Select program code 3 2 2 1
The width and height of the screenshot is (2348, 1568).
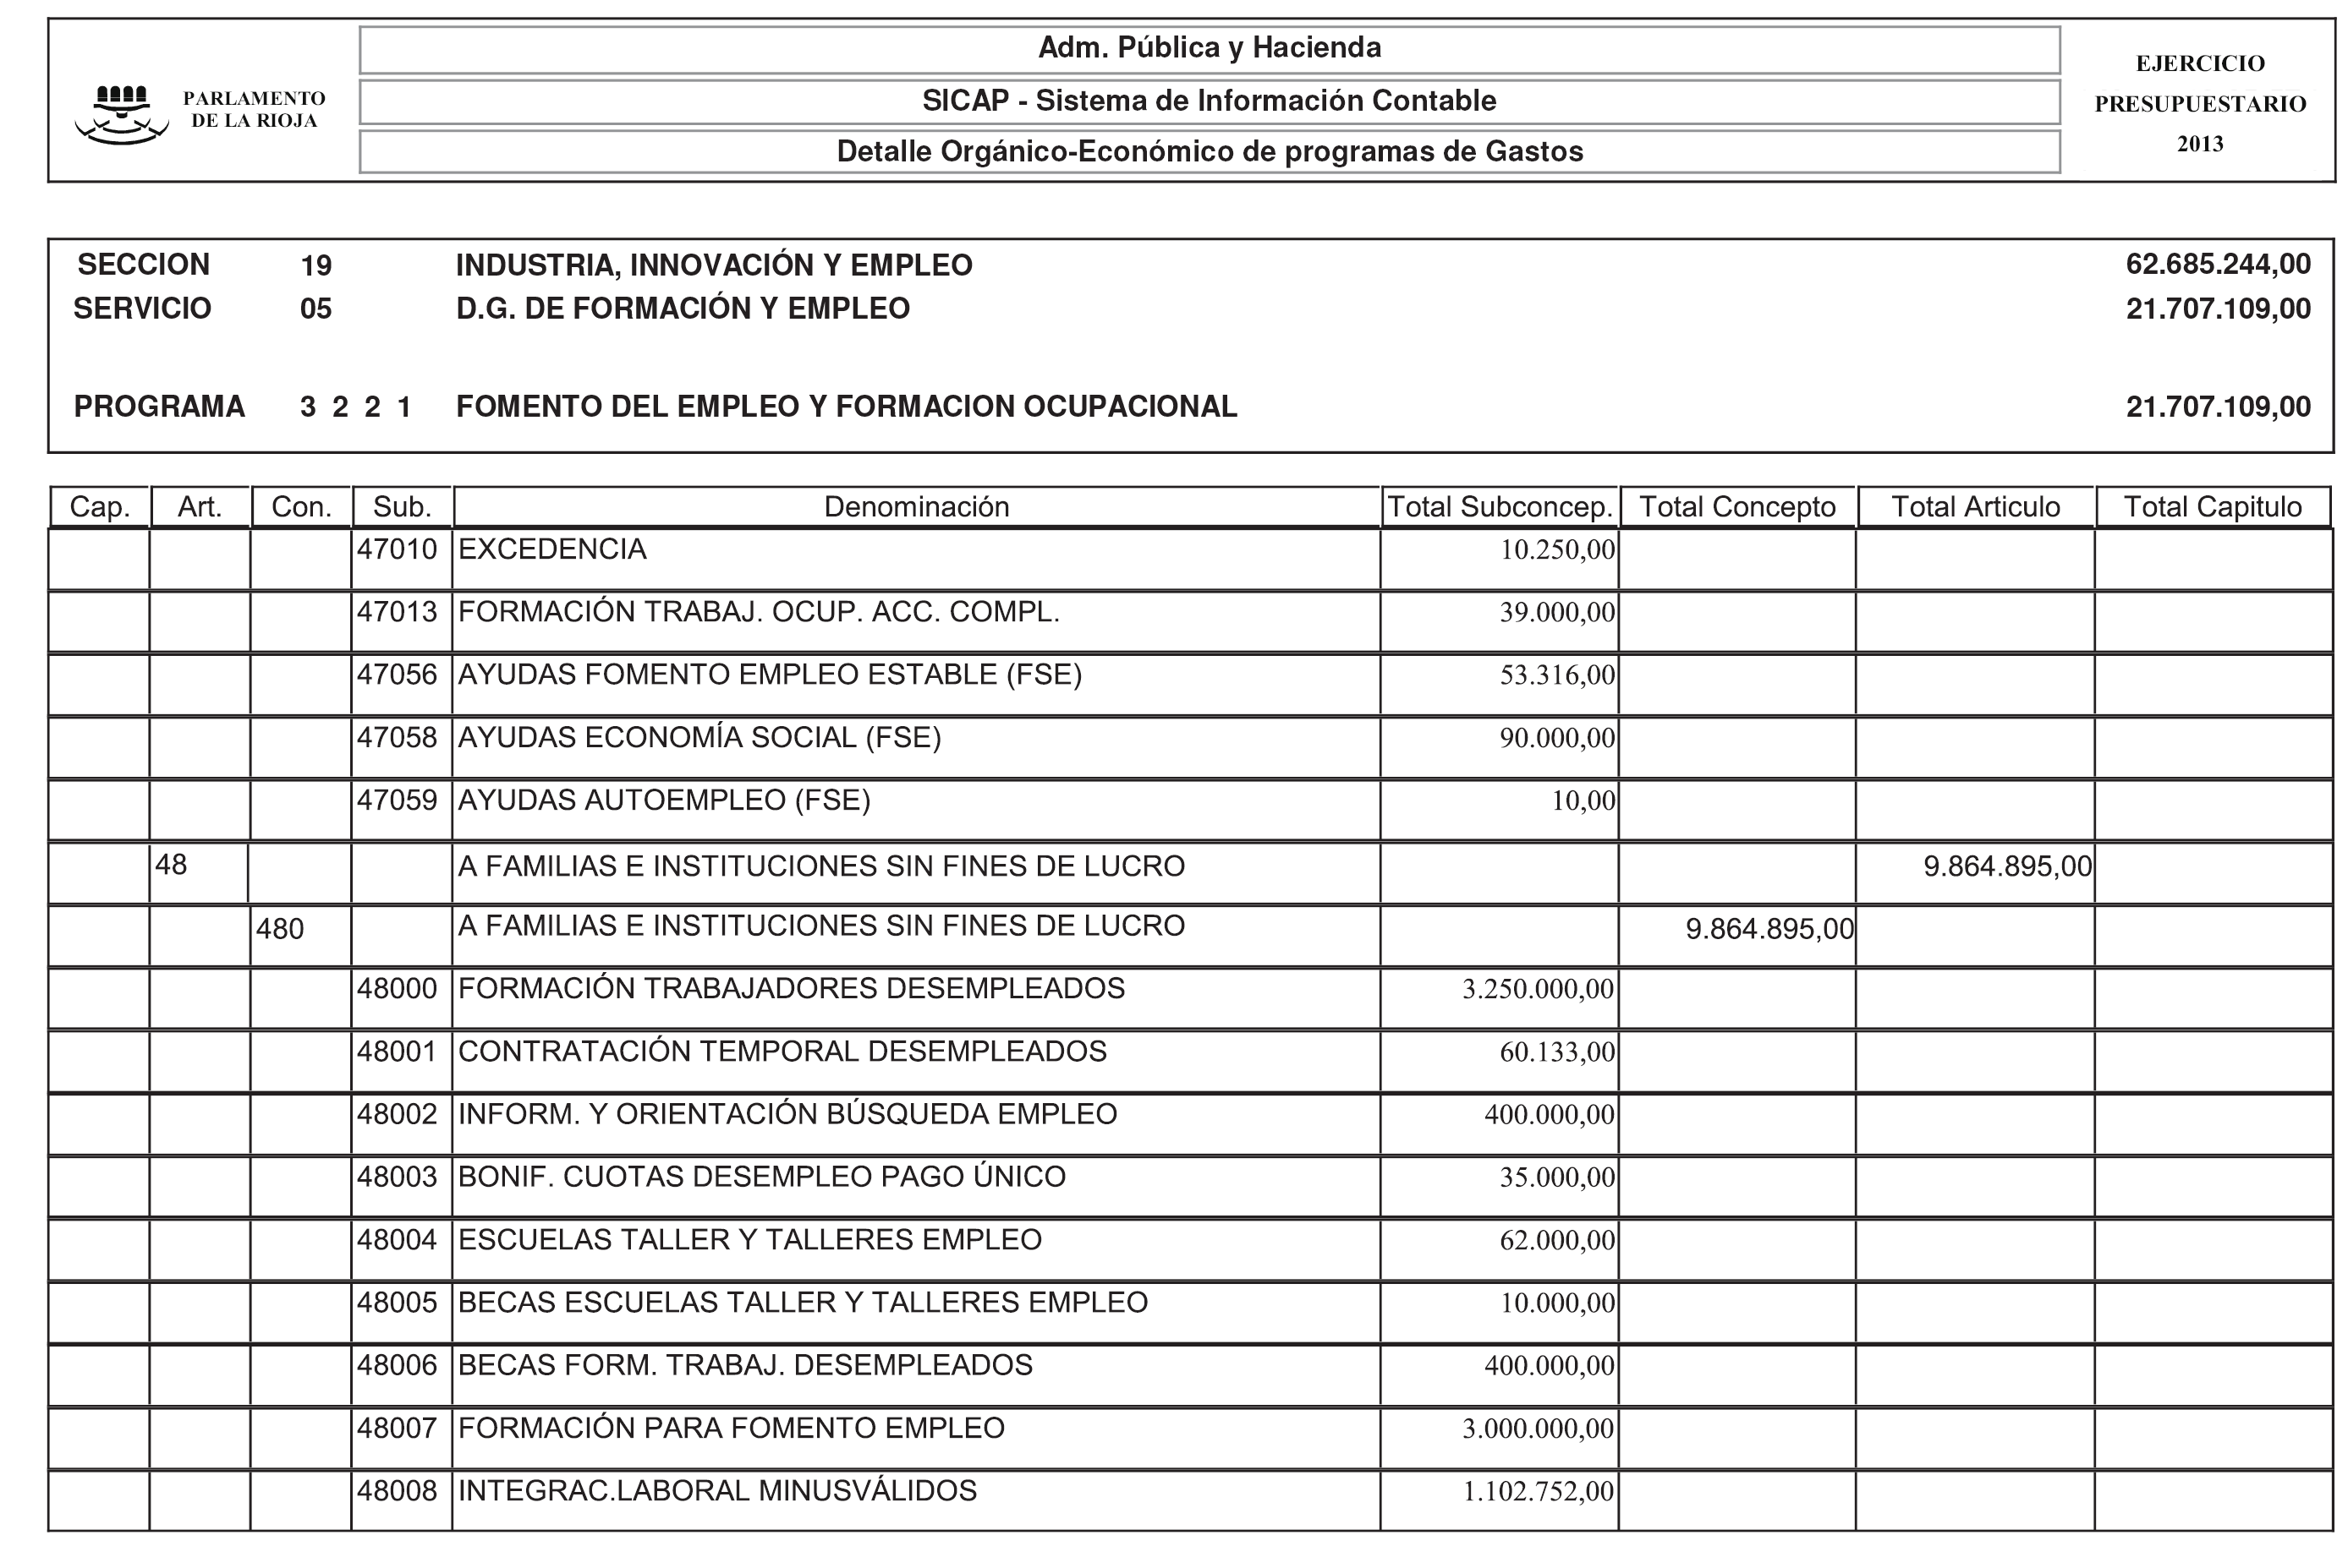pos(355,407)
